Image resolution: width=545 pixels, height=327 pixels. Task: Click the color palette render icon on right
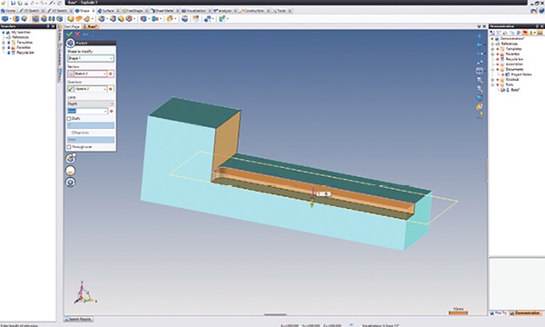point(480,106)
